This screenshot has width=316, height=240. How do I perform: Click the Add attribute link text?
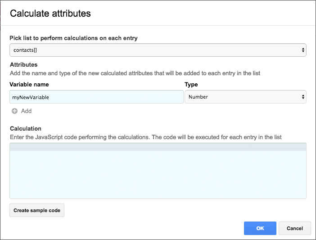[x=26, y=111]
